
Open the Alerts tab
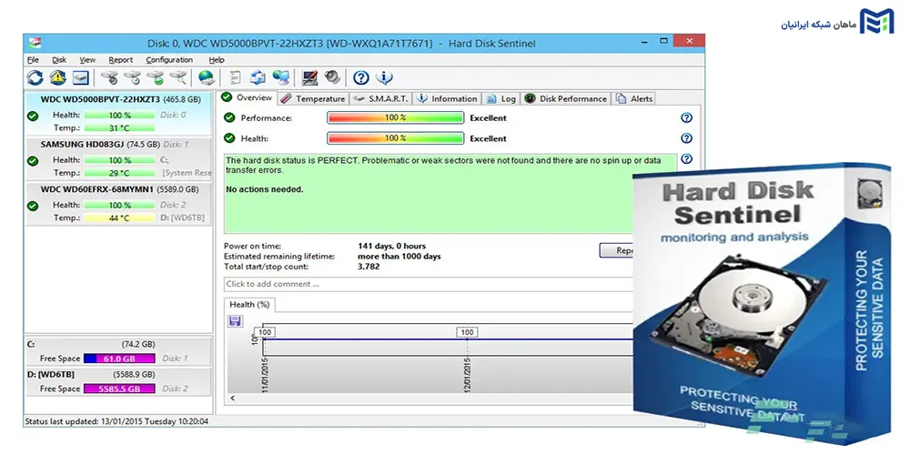634,98
